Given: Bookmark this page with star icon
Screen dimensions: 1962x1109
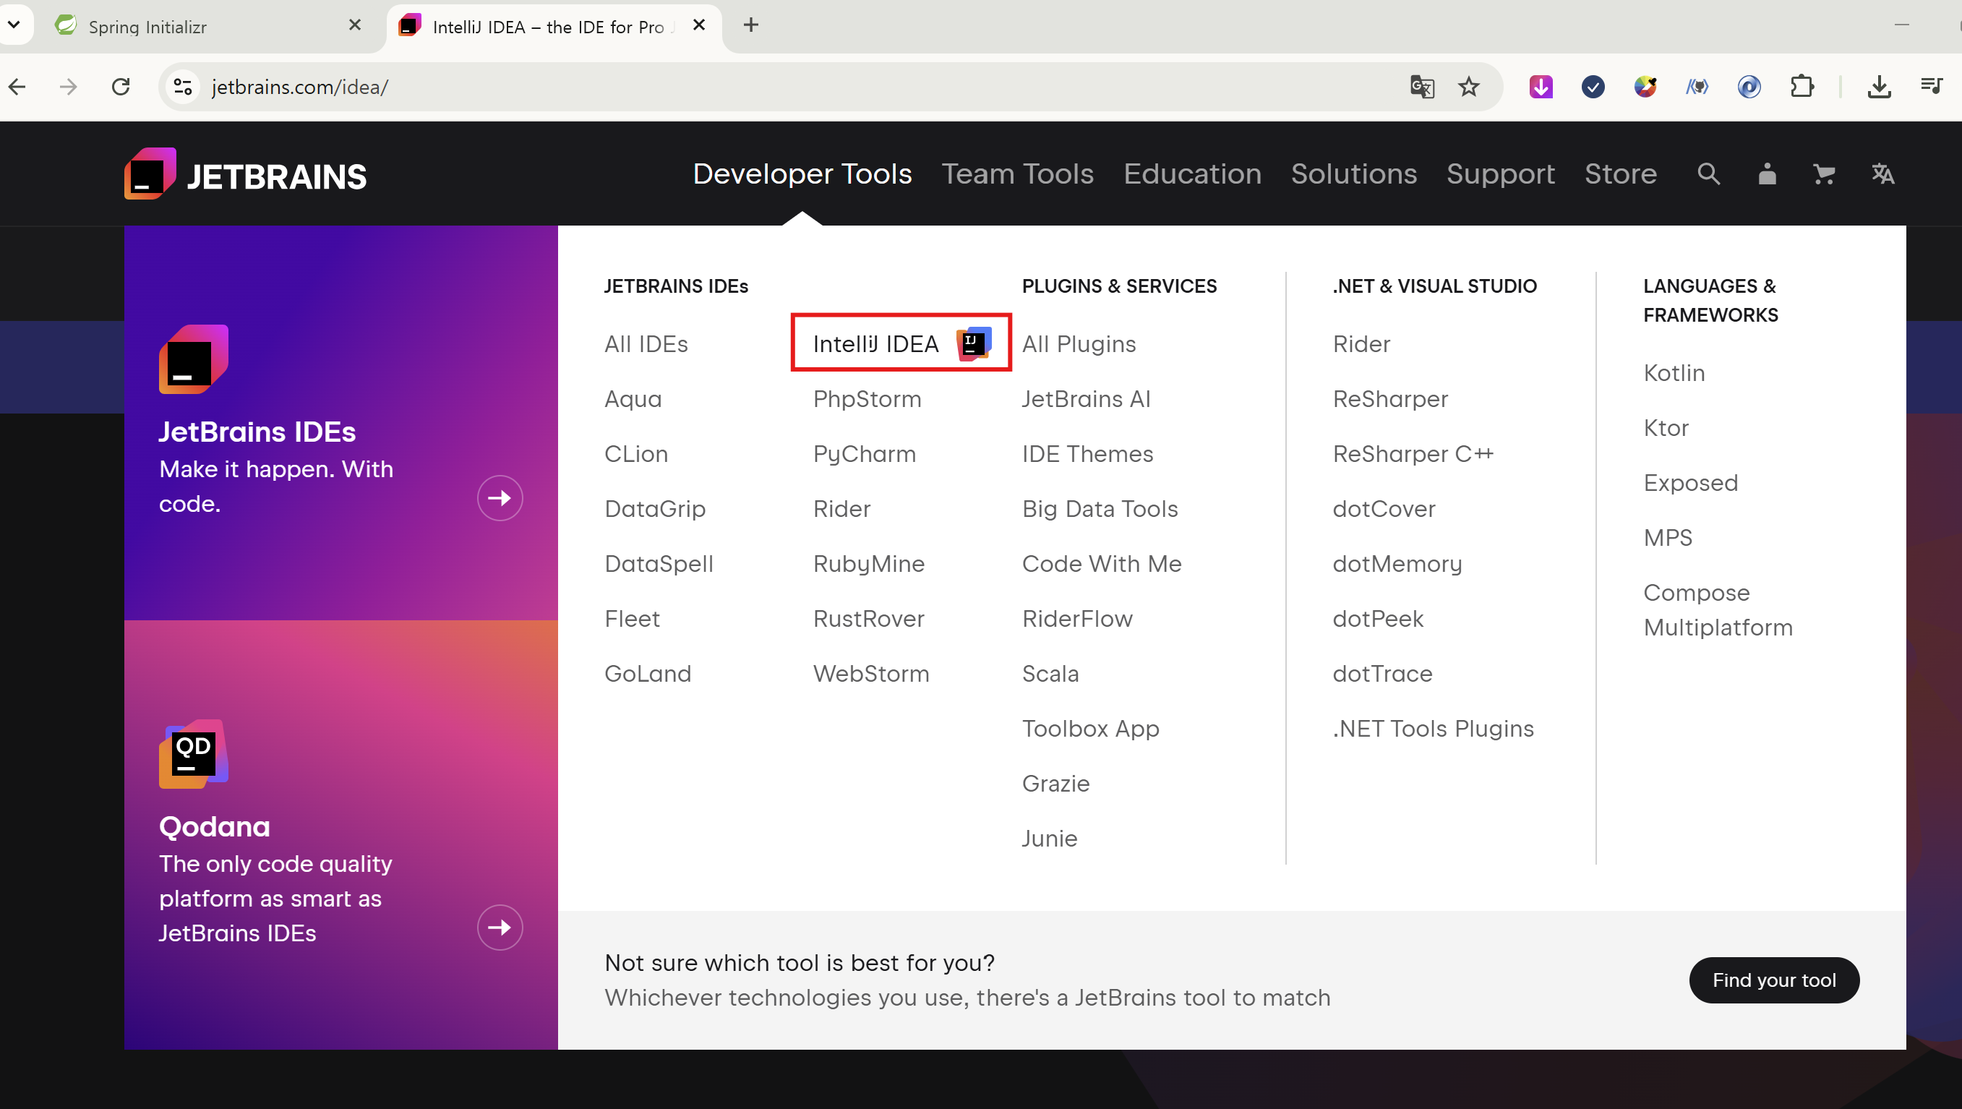Looking at the screenshot, I should tap(1468, 87).
